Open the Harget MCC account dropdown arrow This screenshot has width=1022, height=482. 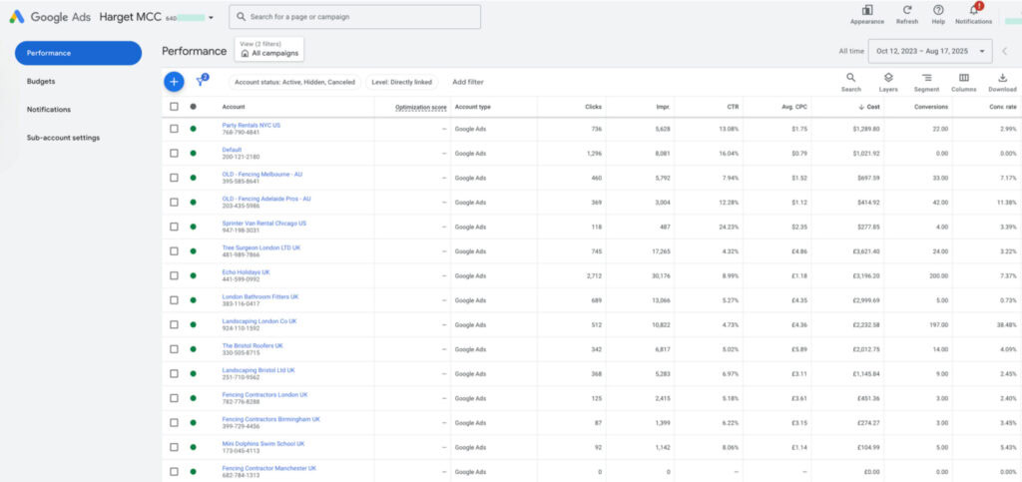pyautogui.click(x=211, y=18)
